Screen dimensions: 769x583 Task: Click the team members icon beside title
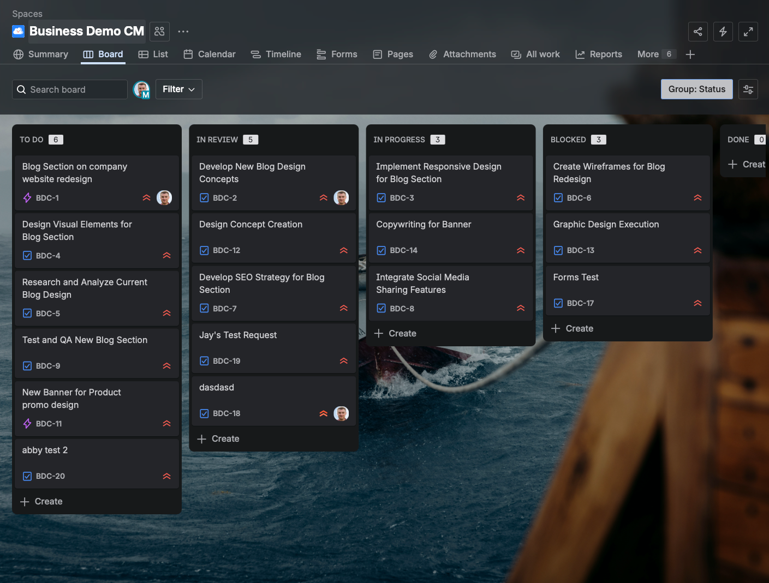click(x=159, y=32)
